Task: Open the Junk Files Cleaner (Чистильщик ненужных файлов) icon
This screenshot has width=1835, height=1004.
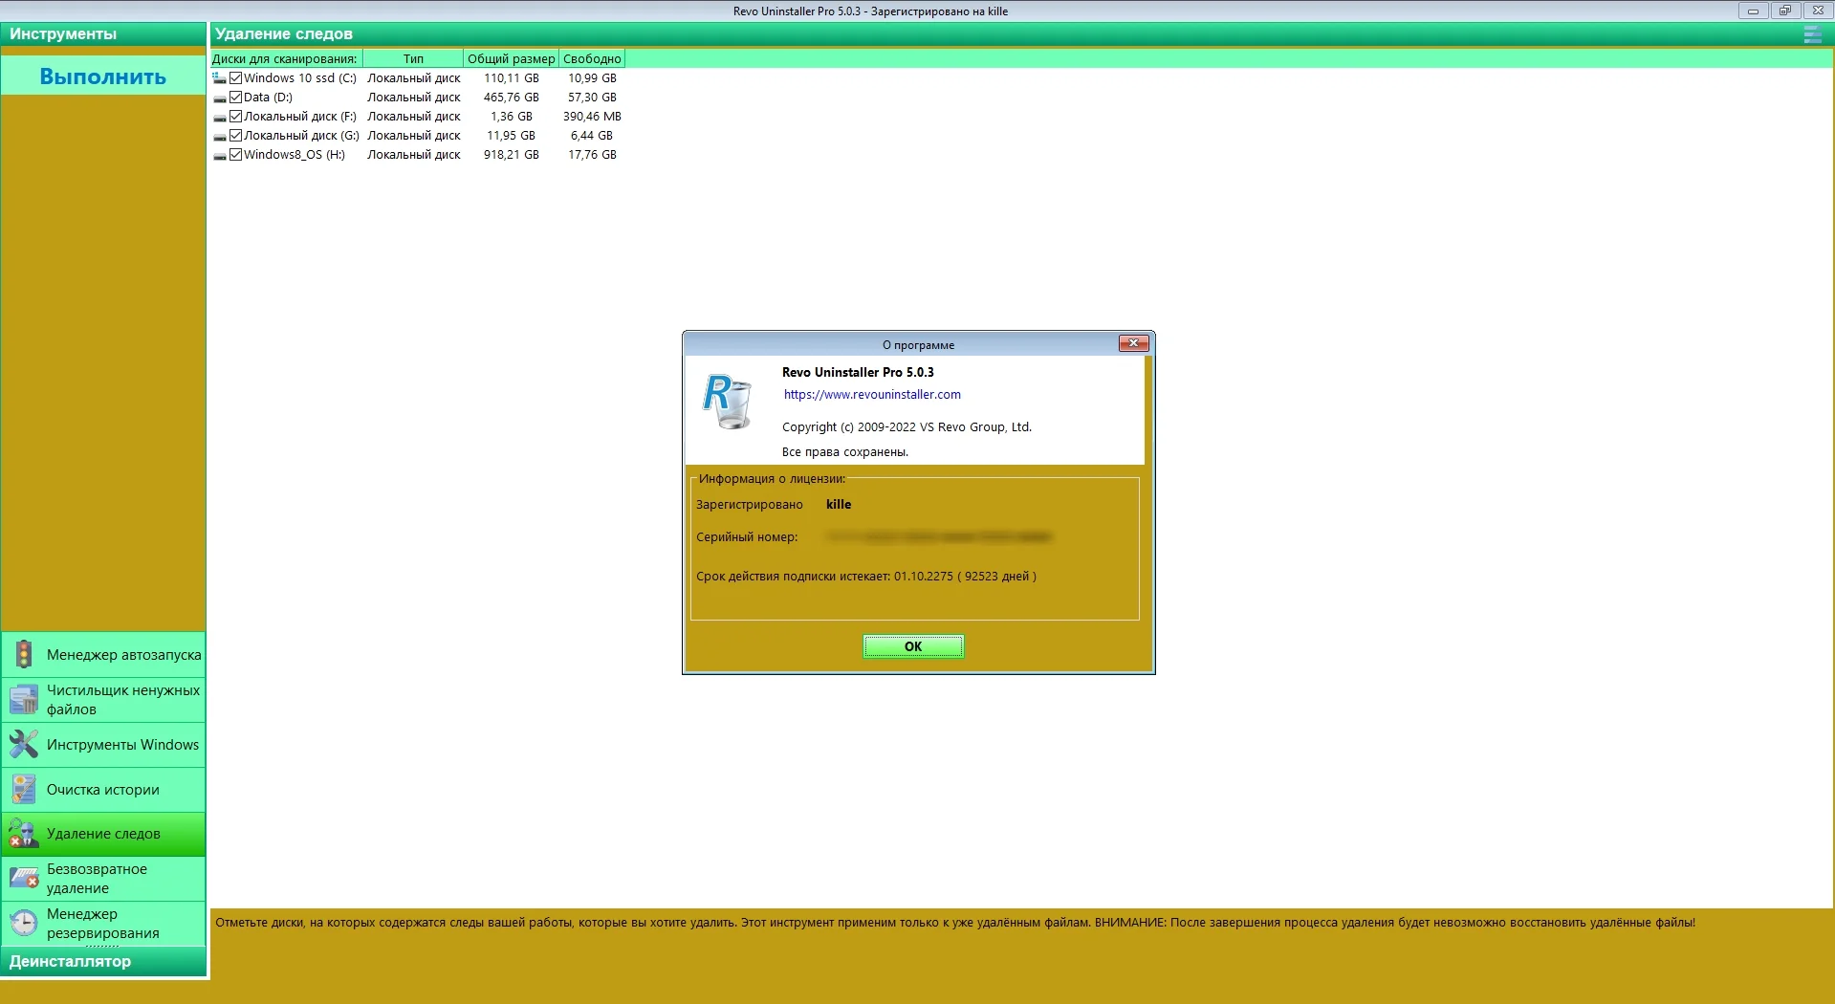Action: coord(24,700)
